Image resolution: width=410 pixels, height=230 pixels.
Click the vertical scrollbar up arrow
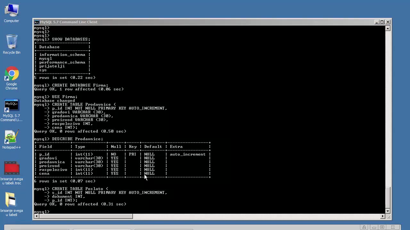pos(388,28)
